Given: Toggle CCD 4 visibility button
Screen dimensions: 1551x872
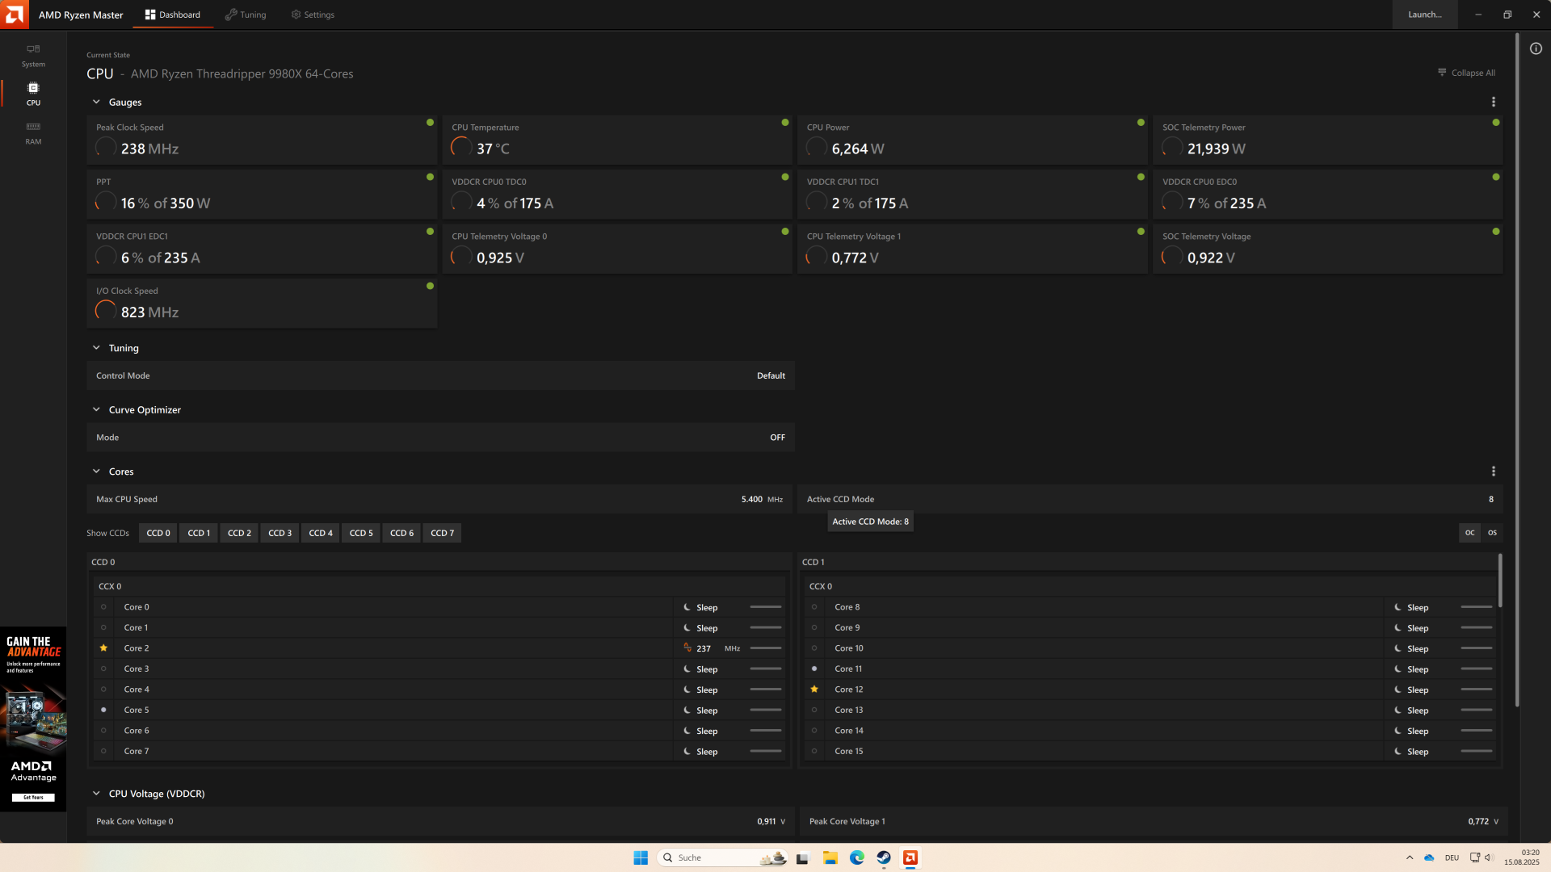Looking at the screenshot, I should (x=321, y=533).
